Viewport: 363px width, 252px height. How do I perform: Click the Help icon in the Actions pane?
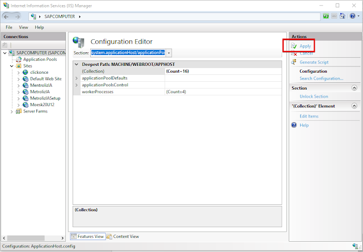coord(294,125)
